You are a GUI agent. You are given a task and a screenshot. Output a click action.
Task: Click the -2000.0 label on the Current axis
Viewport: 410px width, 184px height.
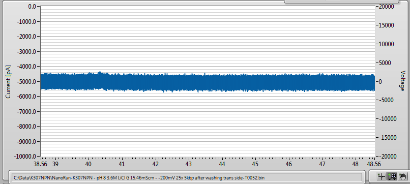(27, 37)
